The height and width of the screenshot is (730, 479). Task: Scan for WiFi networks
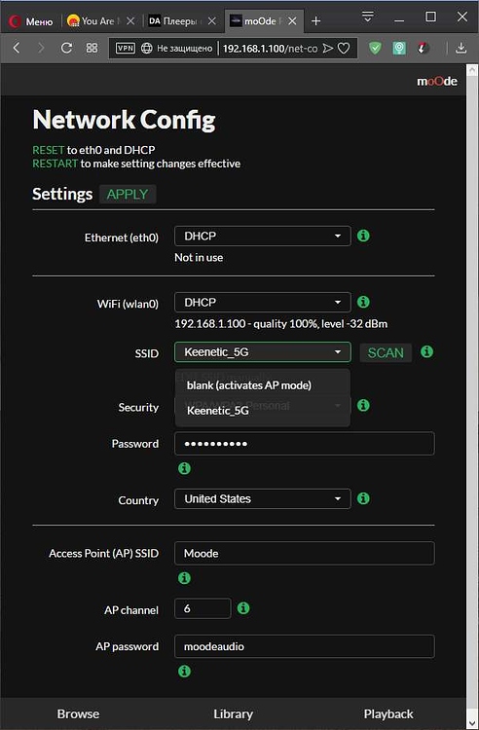tap(386, 353)
